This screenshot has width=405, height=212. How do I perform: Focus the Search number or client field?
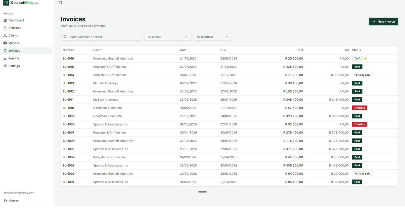101,37
